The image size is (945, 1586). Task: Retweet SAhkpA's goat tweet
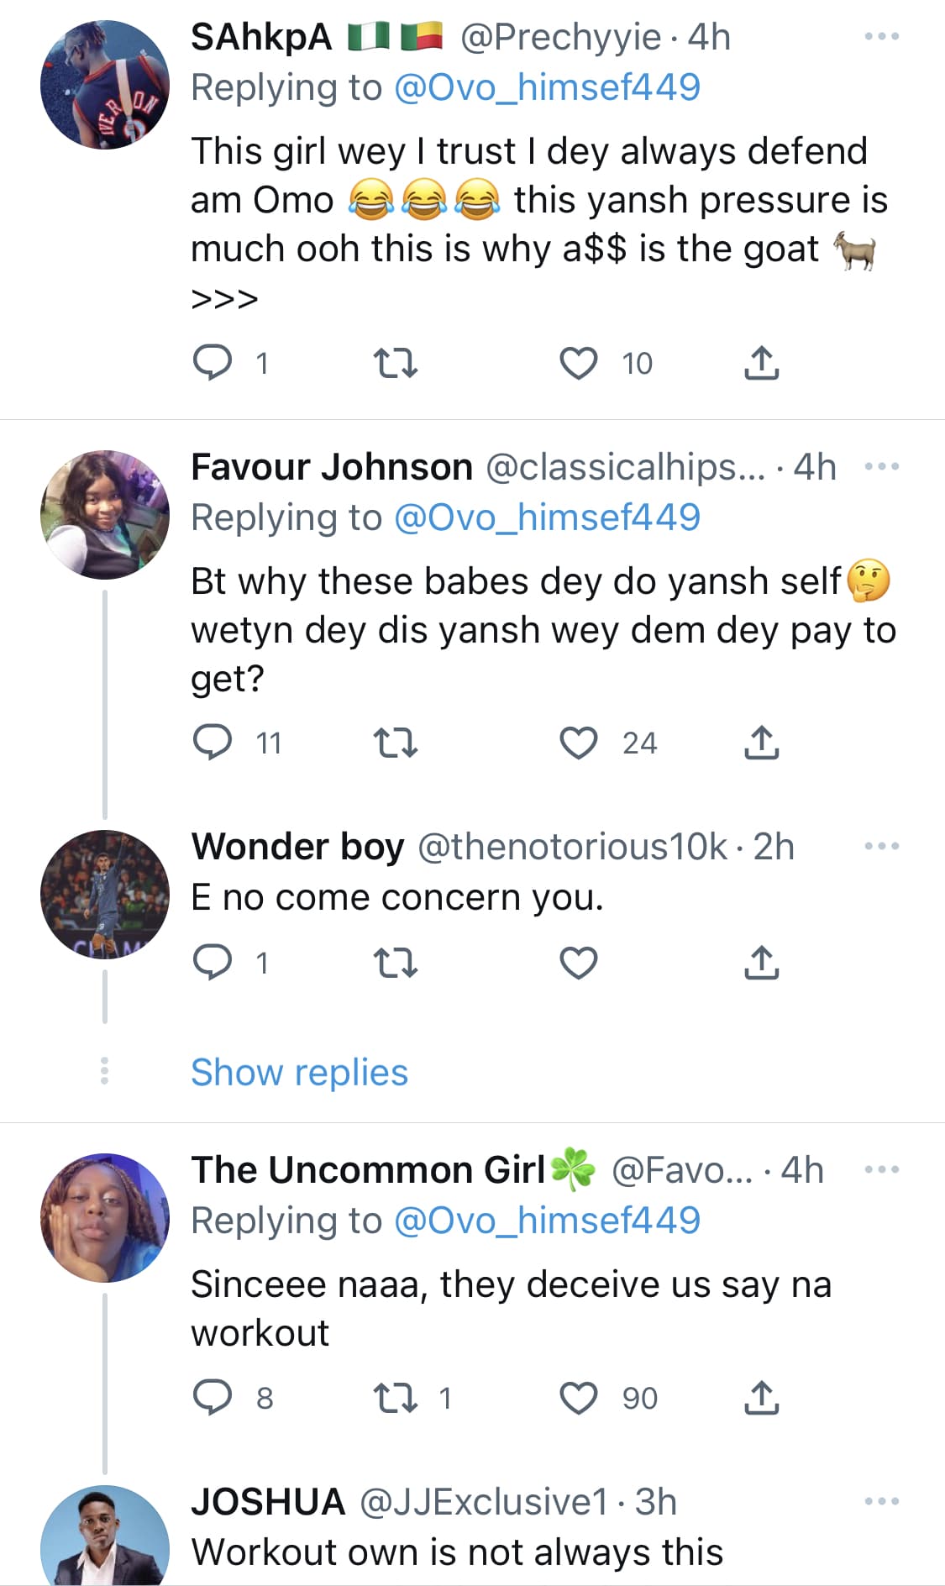click(395, 363)
